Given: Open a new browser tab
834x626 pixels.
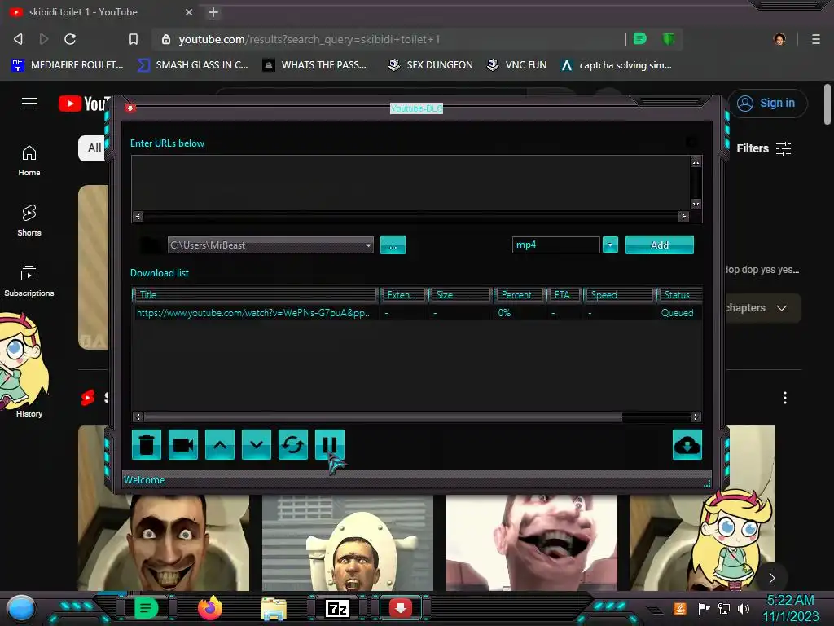Looking at the screenshot, I should pyautogui.click(x=213, y=12).
